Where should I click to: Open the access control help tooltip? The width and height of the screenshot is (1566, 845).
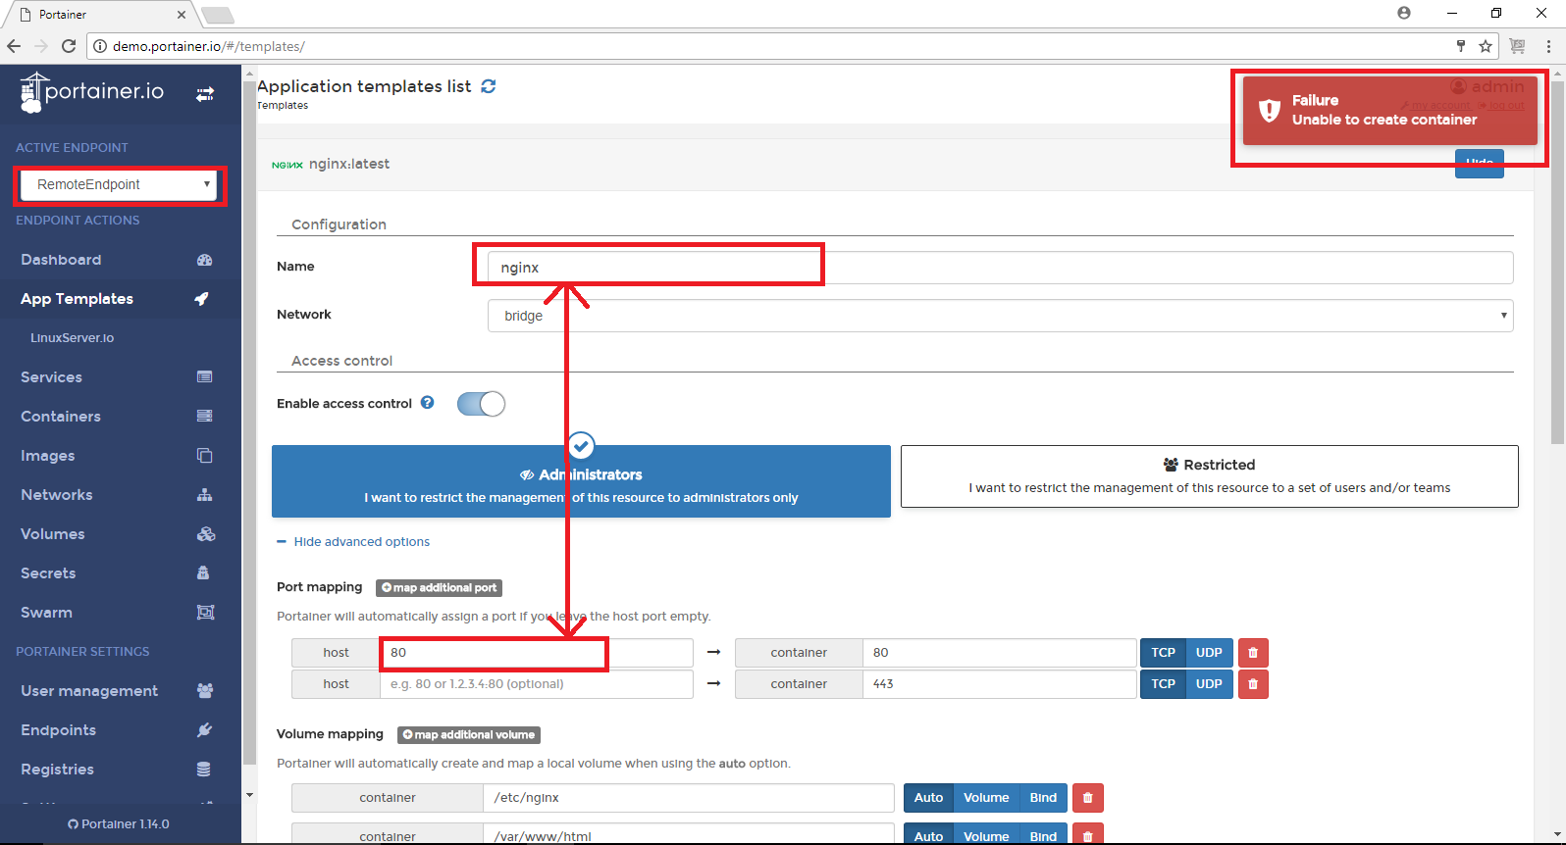click(x=428, y=402)
